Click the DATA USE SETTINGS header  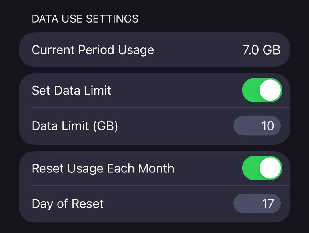85,19
